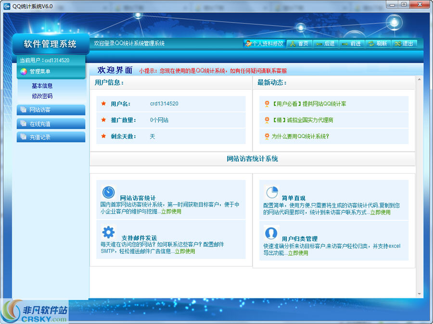433x324 pixels.
Task: Expand the 网站访客 sidebar menu
Action: pos(51,110)
